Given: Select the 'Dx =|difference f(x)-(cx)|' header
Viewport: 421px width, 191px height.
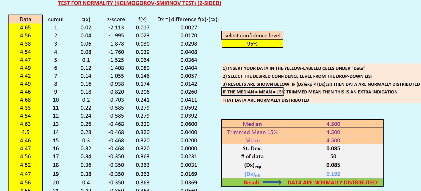Looking at the screenshot, I should tap(189, 19).
